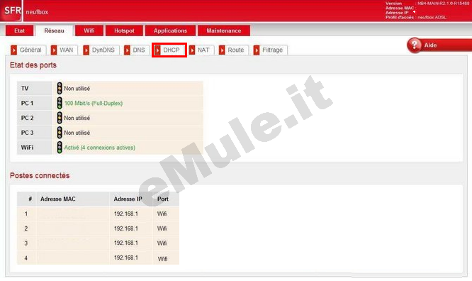
Task: Click the arrow icon beside Filtrage
Action: point(257,50)
